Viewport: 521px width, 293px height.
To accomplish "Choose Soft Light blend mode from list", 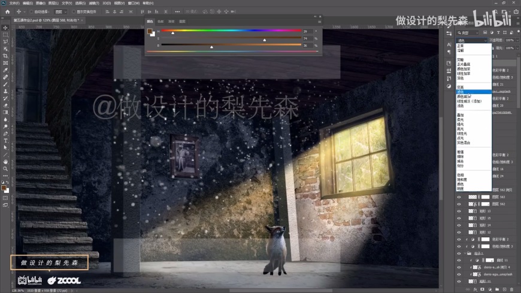I will [460, 120].
